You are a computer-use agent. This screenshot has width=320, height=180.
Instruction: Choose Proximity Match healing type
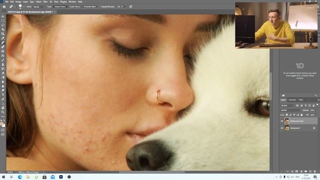(x=90, y=6)
